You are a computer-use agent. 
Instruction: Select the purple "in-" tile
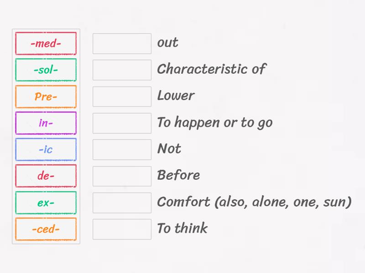[46, 123]
